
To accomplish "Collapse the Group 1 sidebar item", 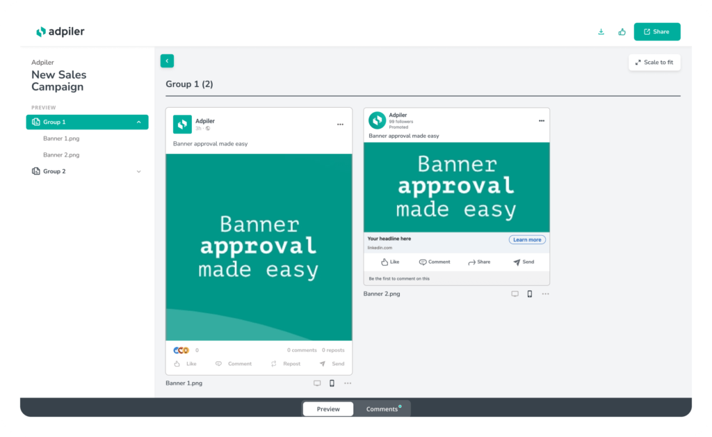I will tap(138, 122).
